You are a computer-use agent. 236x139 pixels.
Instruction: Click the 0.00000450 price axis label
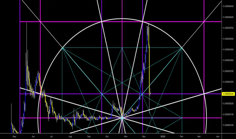click(228, 50)
